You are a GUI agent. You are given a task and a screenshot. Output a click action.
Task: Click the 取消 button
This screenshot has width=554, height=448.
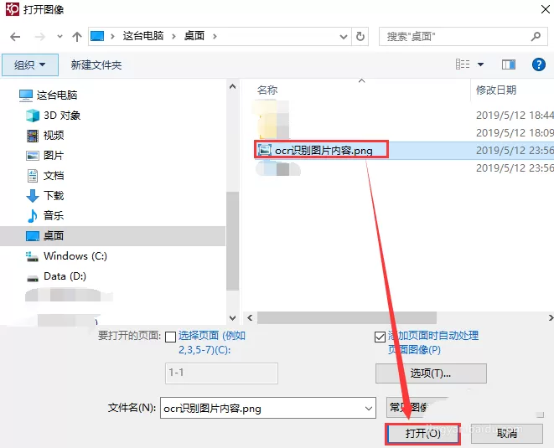tap(507, 434)
